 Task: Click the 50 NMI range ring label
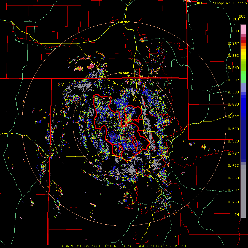click(x=124, y=73)
